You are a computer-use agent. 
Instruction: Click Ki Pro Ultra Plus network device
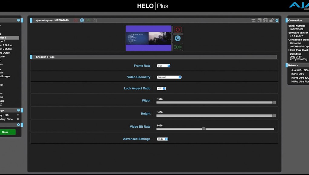click(x=300, y=81)
